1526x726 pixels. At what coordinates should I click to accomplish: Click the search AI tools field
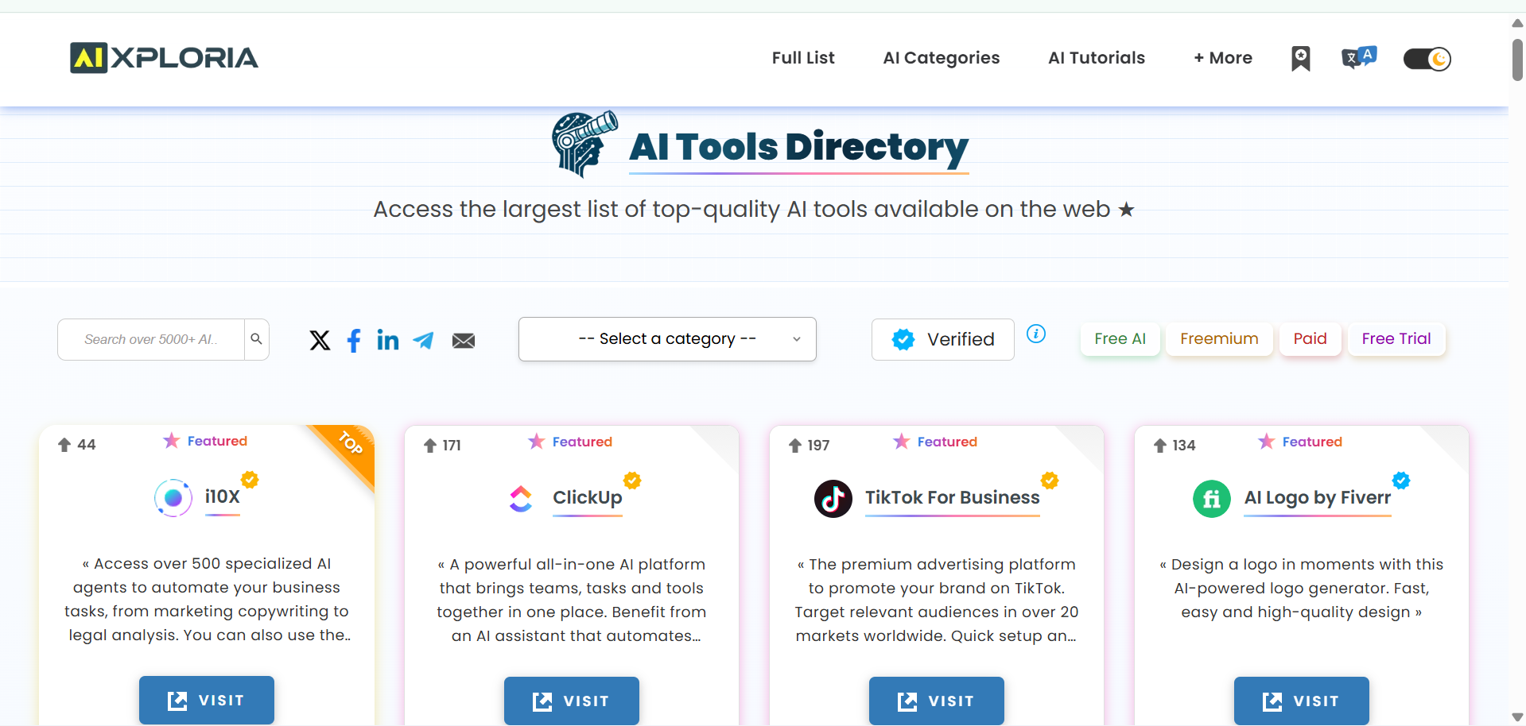151,339
